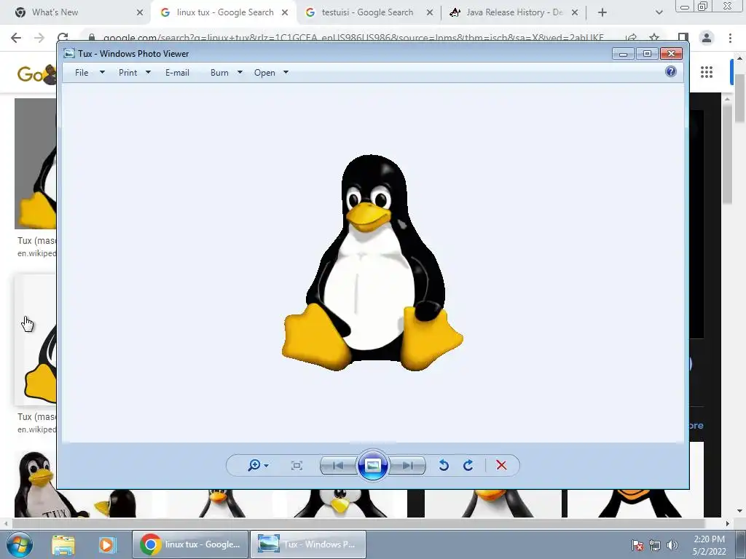Click the Chrome back arrow

(16, 38)
